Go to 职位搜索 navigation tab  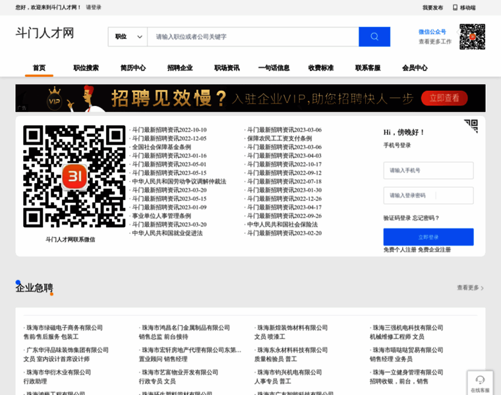(x=86, y=68)
